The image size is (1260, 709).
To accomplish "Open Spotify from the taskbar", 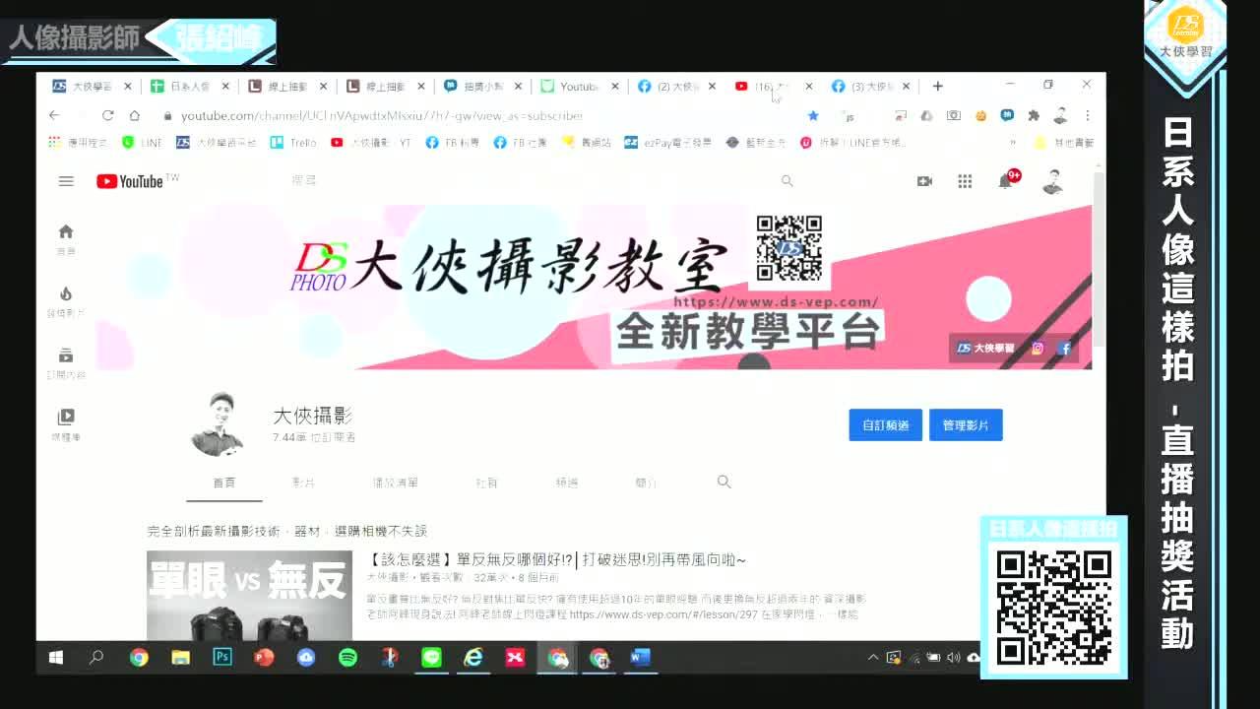I will [x=347, y=657].
